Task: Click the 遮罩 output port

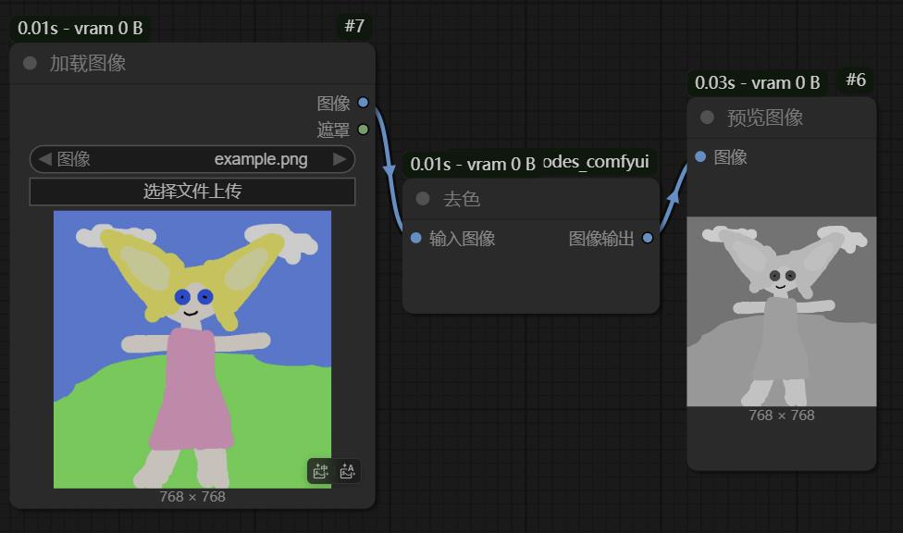Action: pyautogui.click(x=363, y=129)
